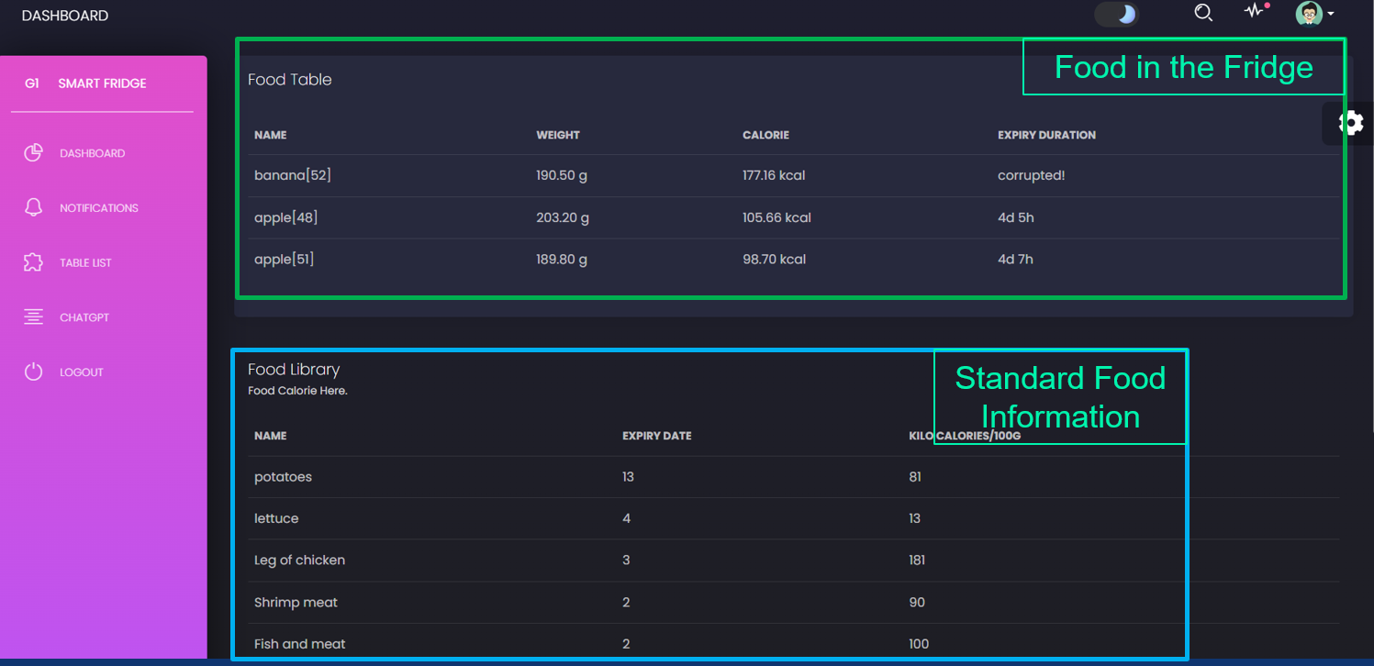Open the activity pulse notifications icon

point(1254,12)
